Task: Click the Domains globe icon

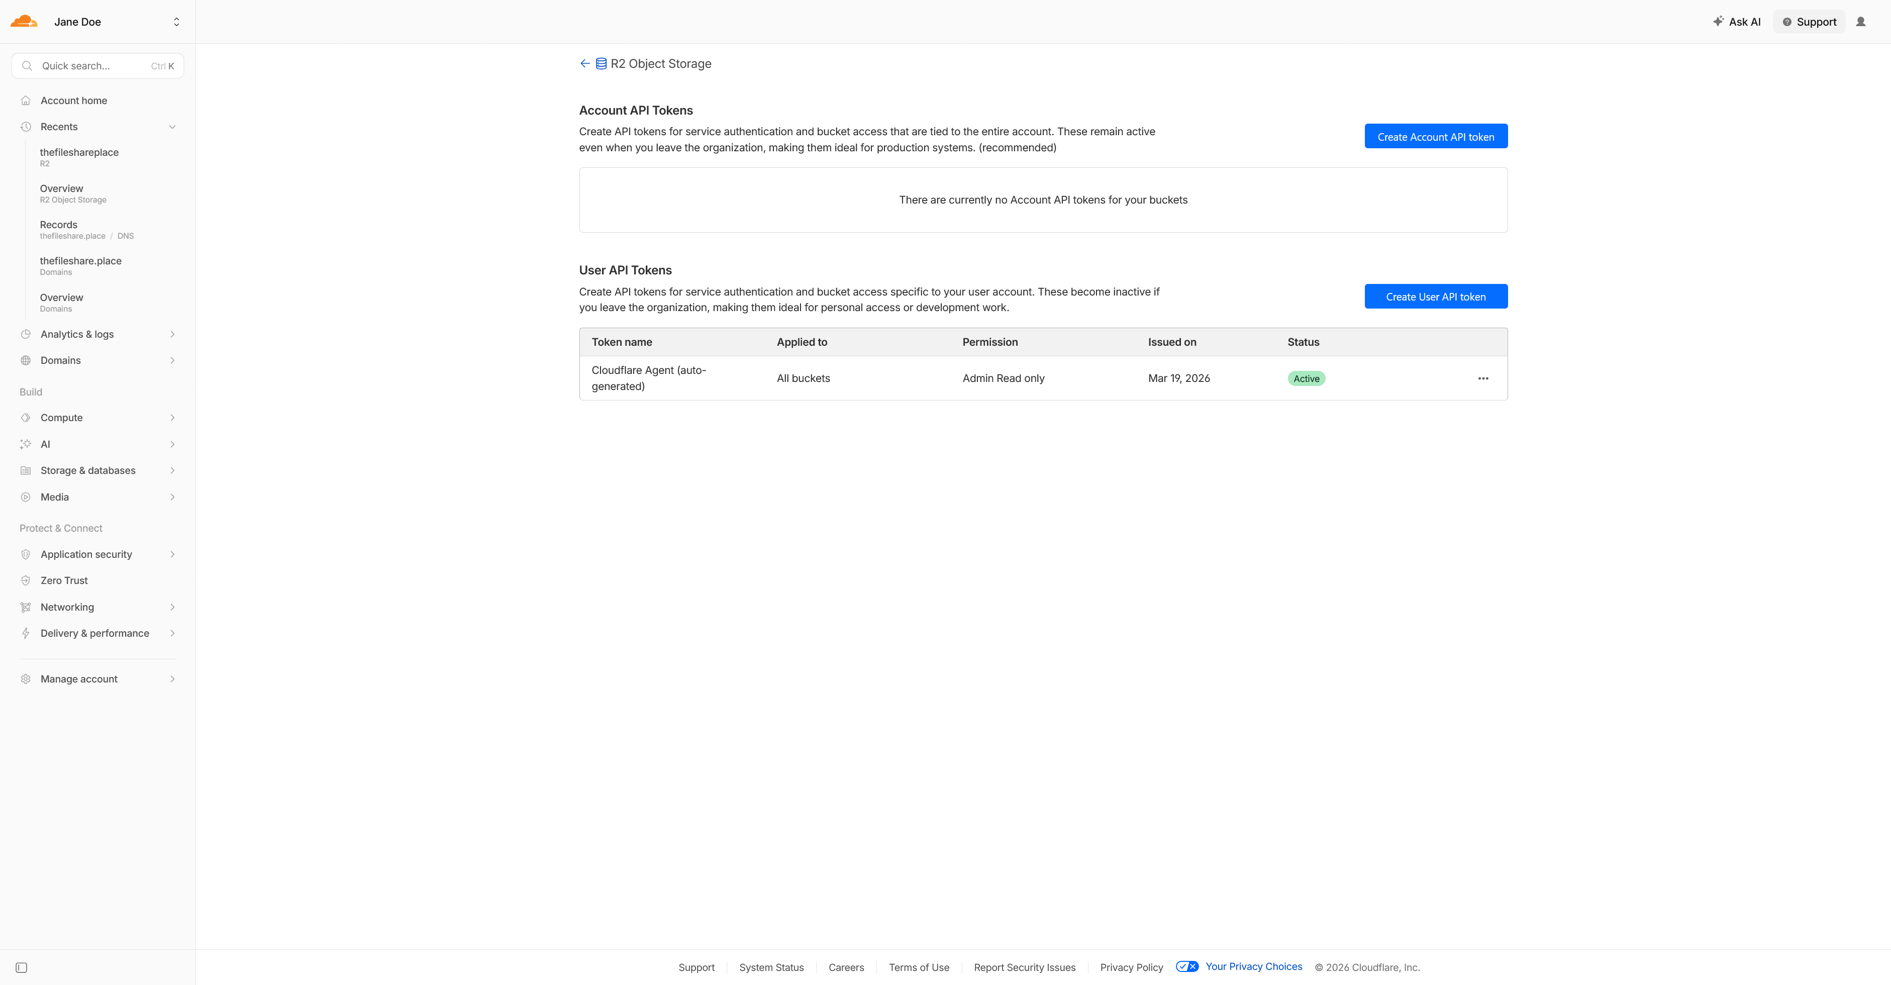Action: pos(26,360)
